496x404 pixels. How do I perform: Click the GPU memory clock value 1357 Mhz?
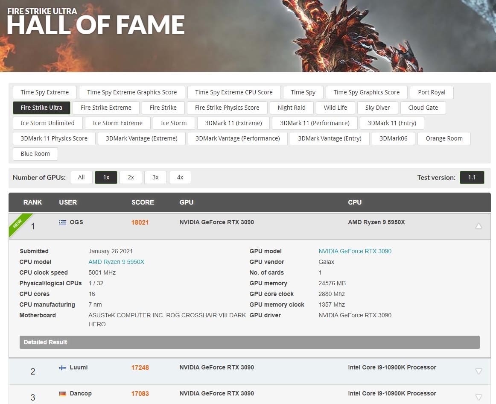(332, 304)
